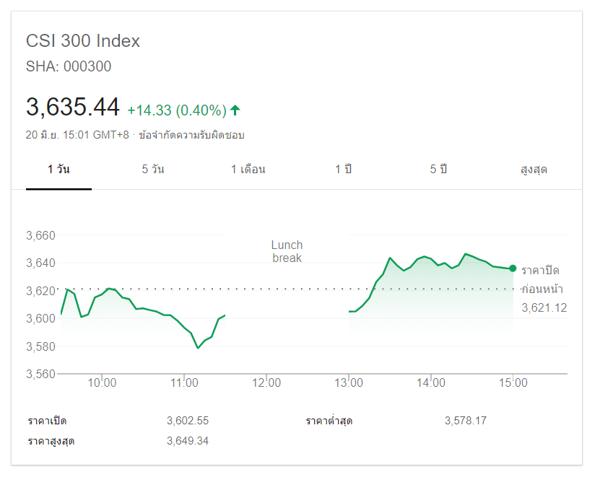The width and height of the screenshot is (595, 477).
Task: Switch to the 5 ปี tab
Action: [438, 170]
